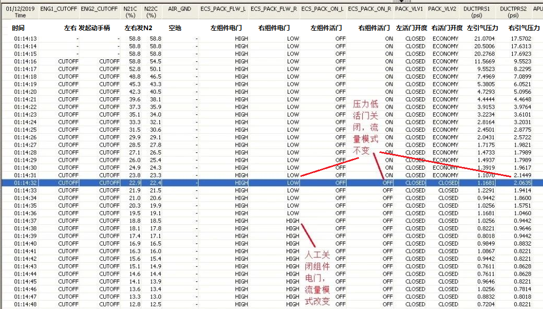Click ECS_PACK_FLW_R HIGH cell in row 01:14:37
This screenshot has height=309, width=543.
pyautogui.click(x=293, y=221)
